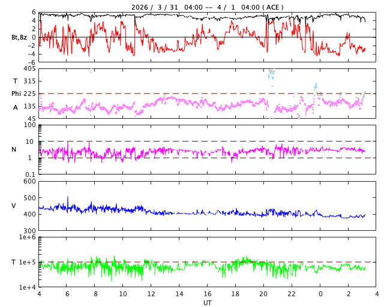The width and height of the screenshot is (384, 307).
Task: Select the 0 tick on the UT axis
Action: pyautogui.click(x=320, y=294)
